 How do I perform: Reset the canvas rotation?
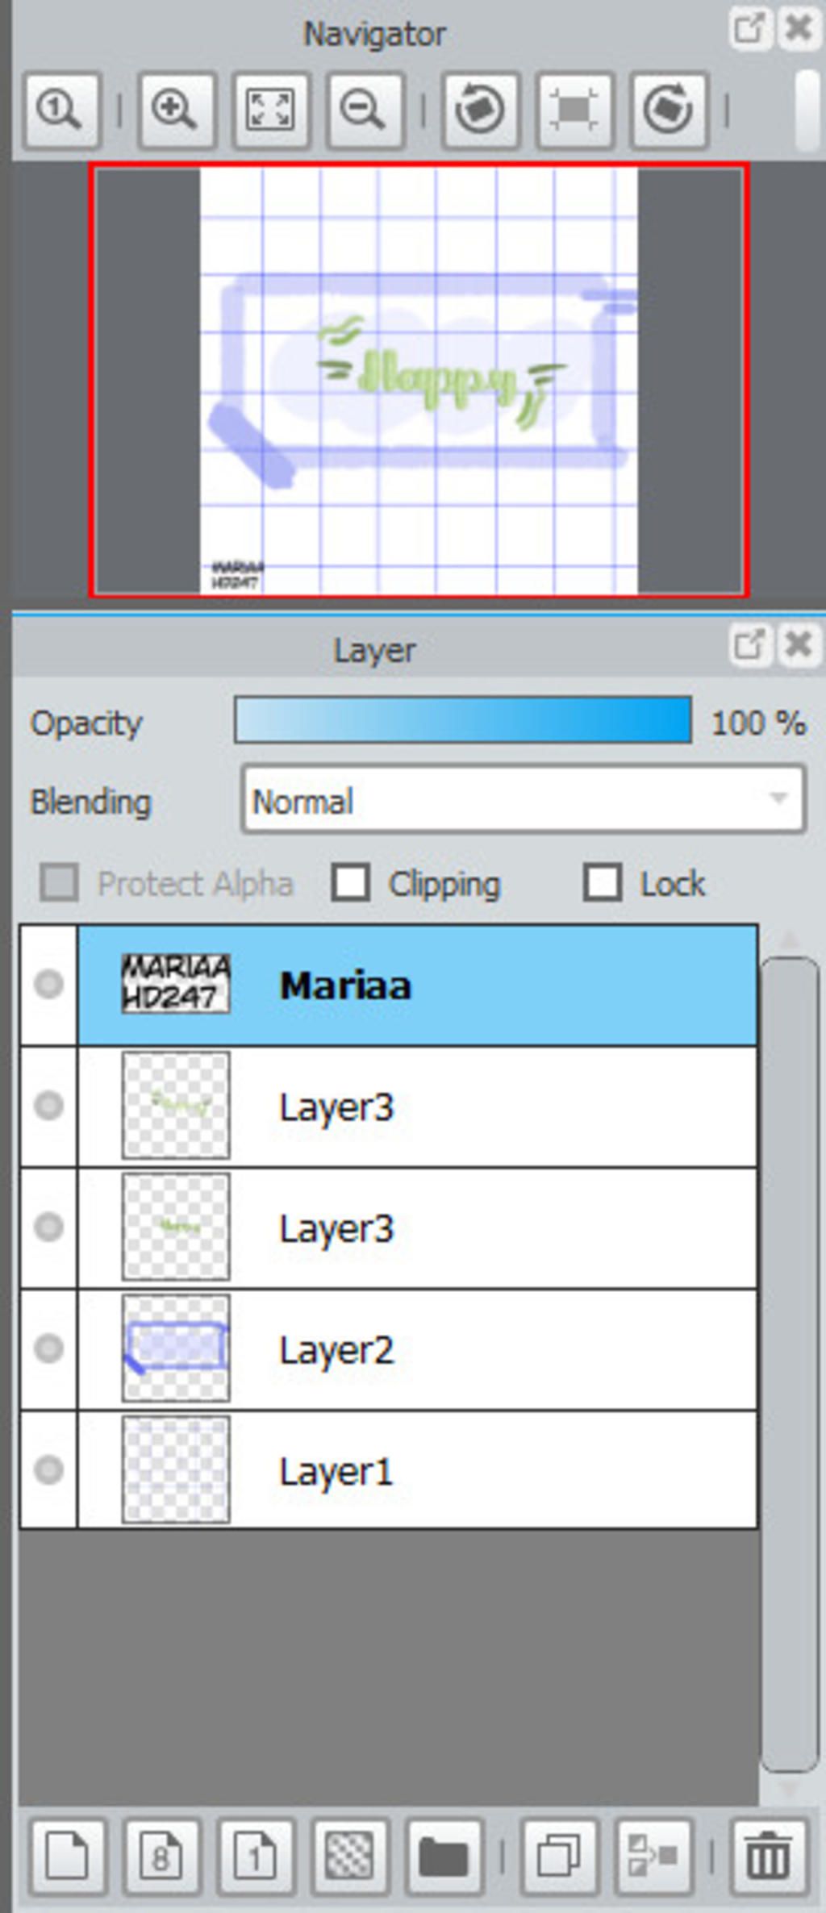click(574, 110)
